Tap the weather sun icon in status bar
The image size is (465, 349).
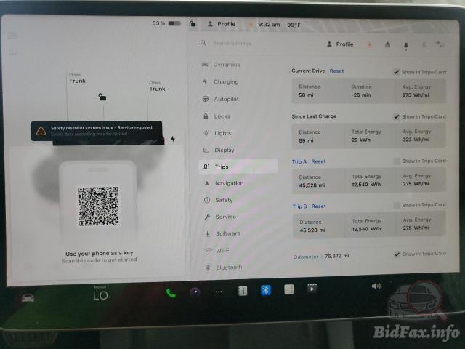coord(250,24)
